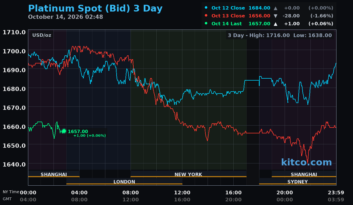This screenshot has height=205, width=353.
Task: Click the green Oct 14 legend dot
Action: (x=206, y=23)
